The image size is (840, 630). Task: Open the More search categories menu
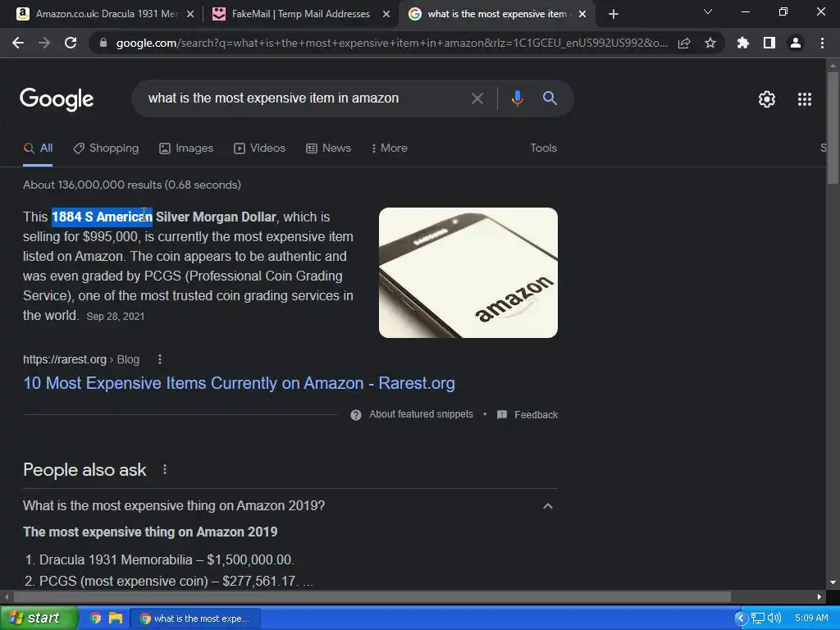390,148
